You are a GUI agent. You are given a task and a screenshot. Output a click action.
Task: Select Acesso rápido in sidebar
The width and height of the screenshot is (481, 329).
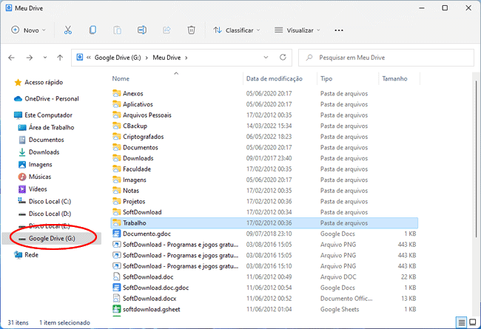(x=44, y=82)
